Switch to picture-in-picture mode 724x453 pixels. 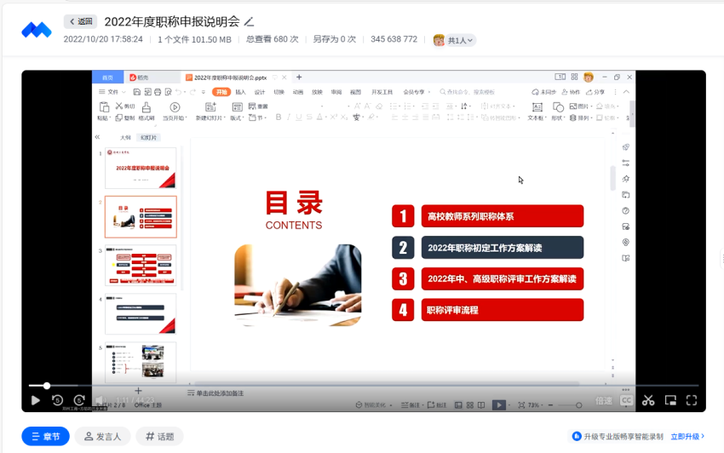coord(670,400)
